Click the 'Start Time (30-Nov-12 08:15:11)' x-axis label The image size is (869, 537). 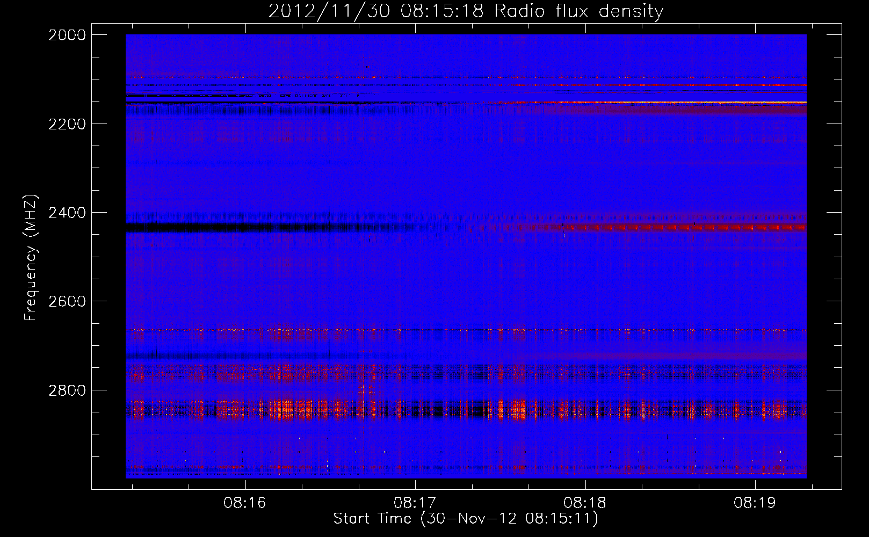(x=465, y=519)
